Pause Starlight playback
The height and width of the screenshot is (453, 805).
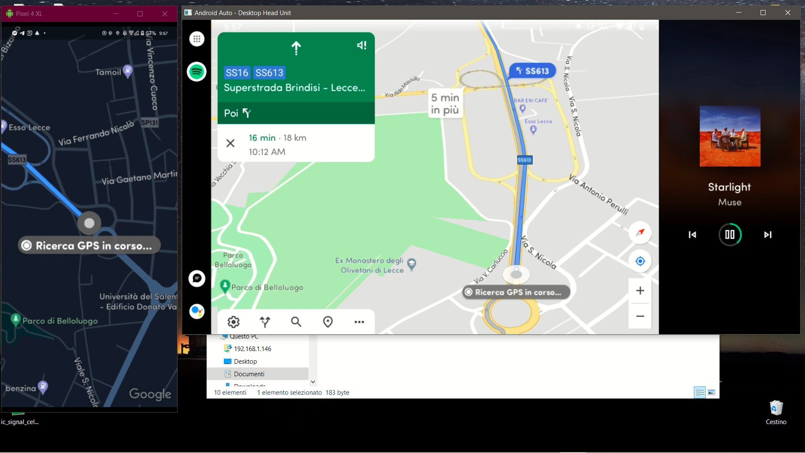click(x=730, y=234)
